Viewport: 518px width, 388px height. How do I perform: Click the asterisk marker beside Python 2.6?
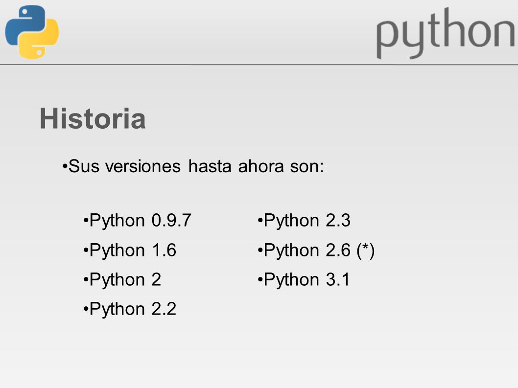365,248
